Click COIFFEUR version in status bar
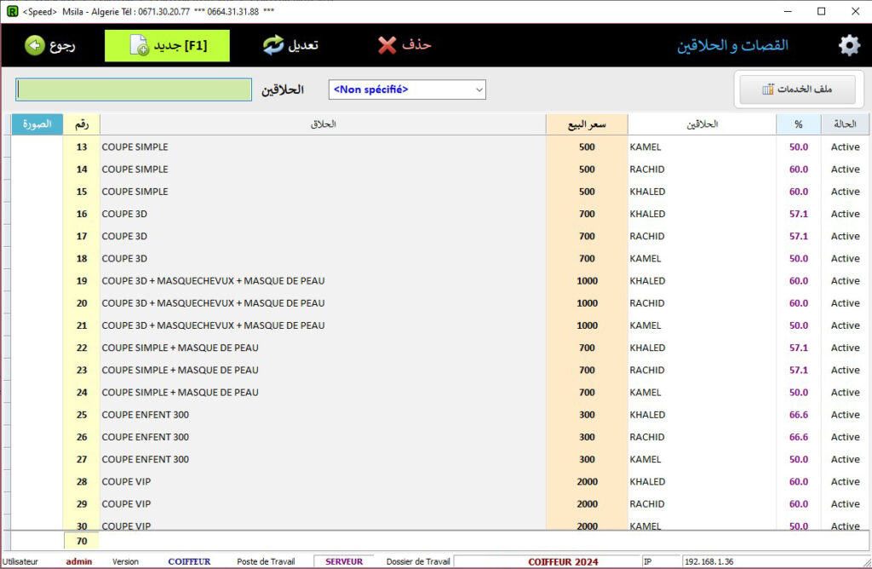This screenshot has width=872, height=569. (189, 561)
